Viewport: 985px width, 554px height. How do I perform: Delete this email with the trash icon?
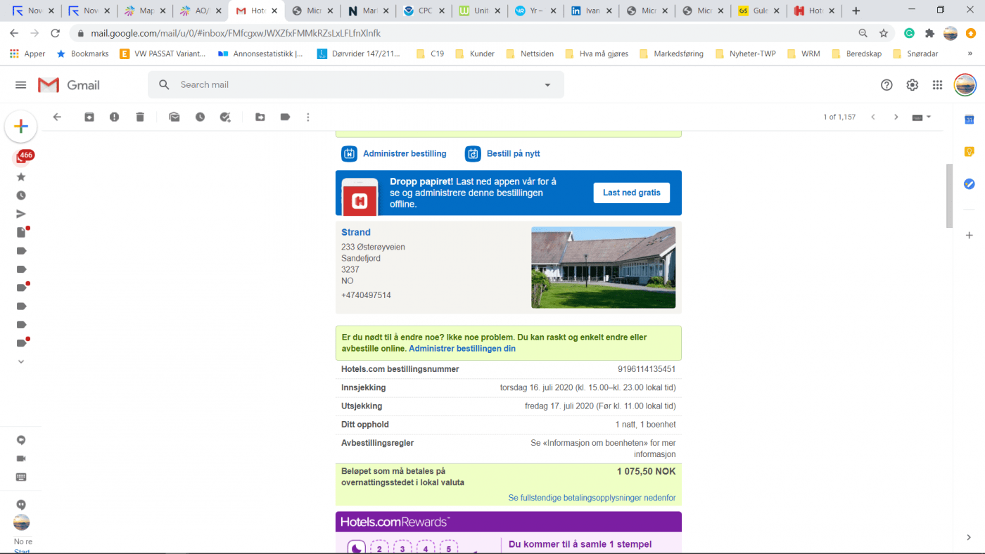pos(140,117)
